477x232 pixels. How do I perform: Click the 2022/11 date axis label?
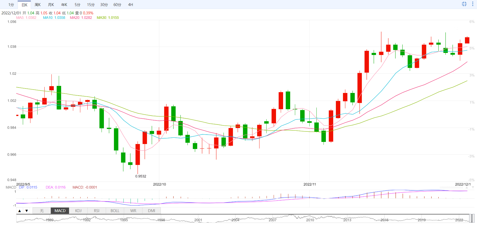tap(310, 184)
